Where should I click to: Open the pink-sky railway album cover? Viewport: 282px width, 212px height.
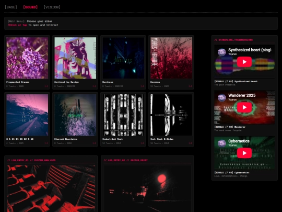point(27,115)
